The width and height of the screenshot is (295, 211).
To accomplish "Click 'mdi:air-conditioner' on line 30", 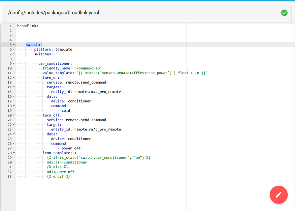I will pyautogui.click(x=67, y=162).
